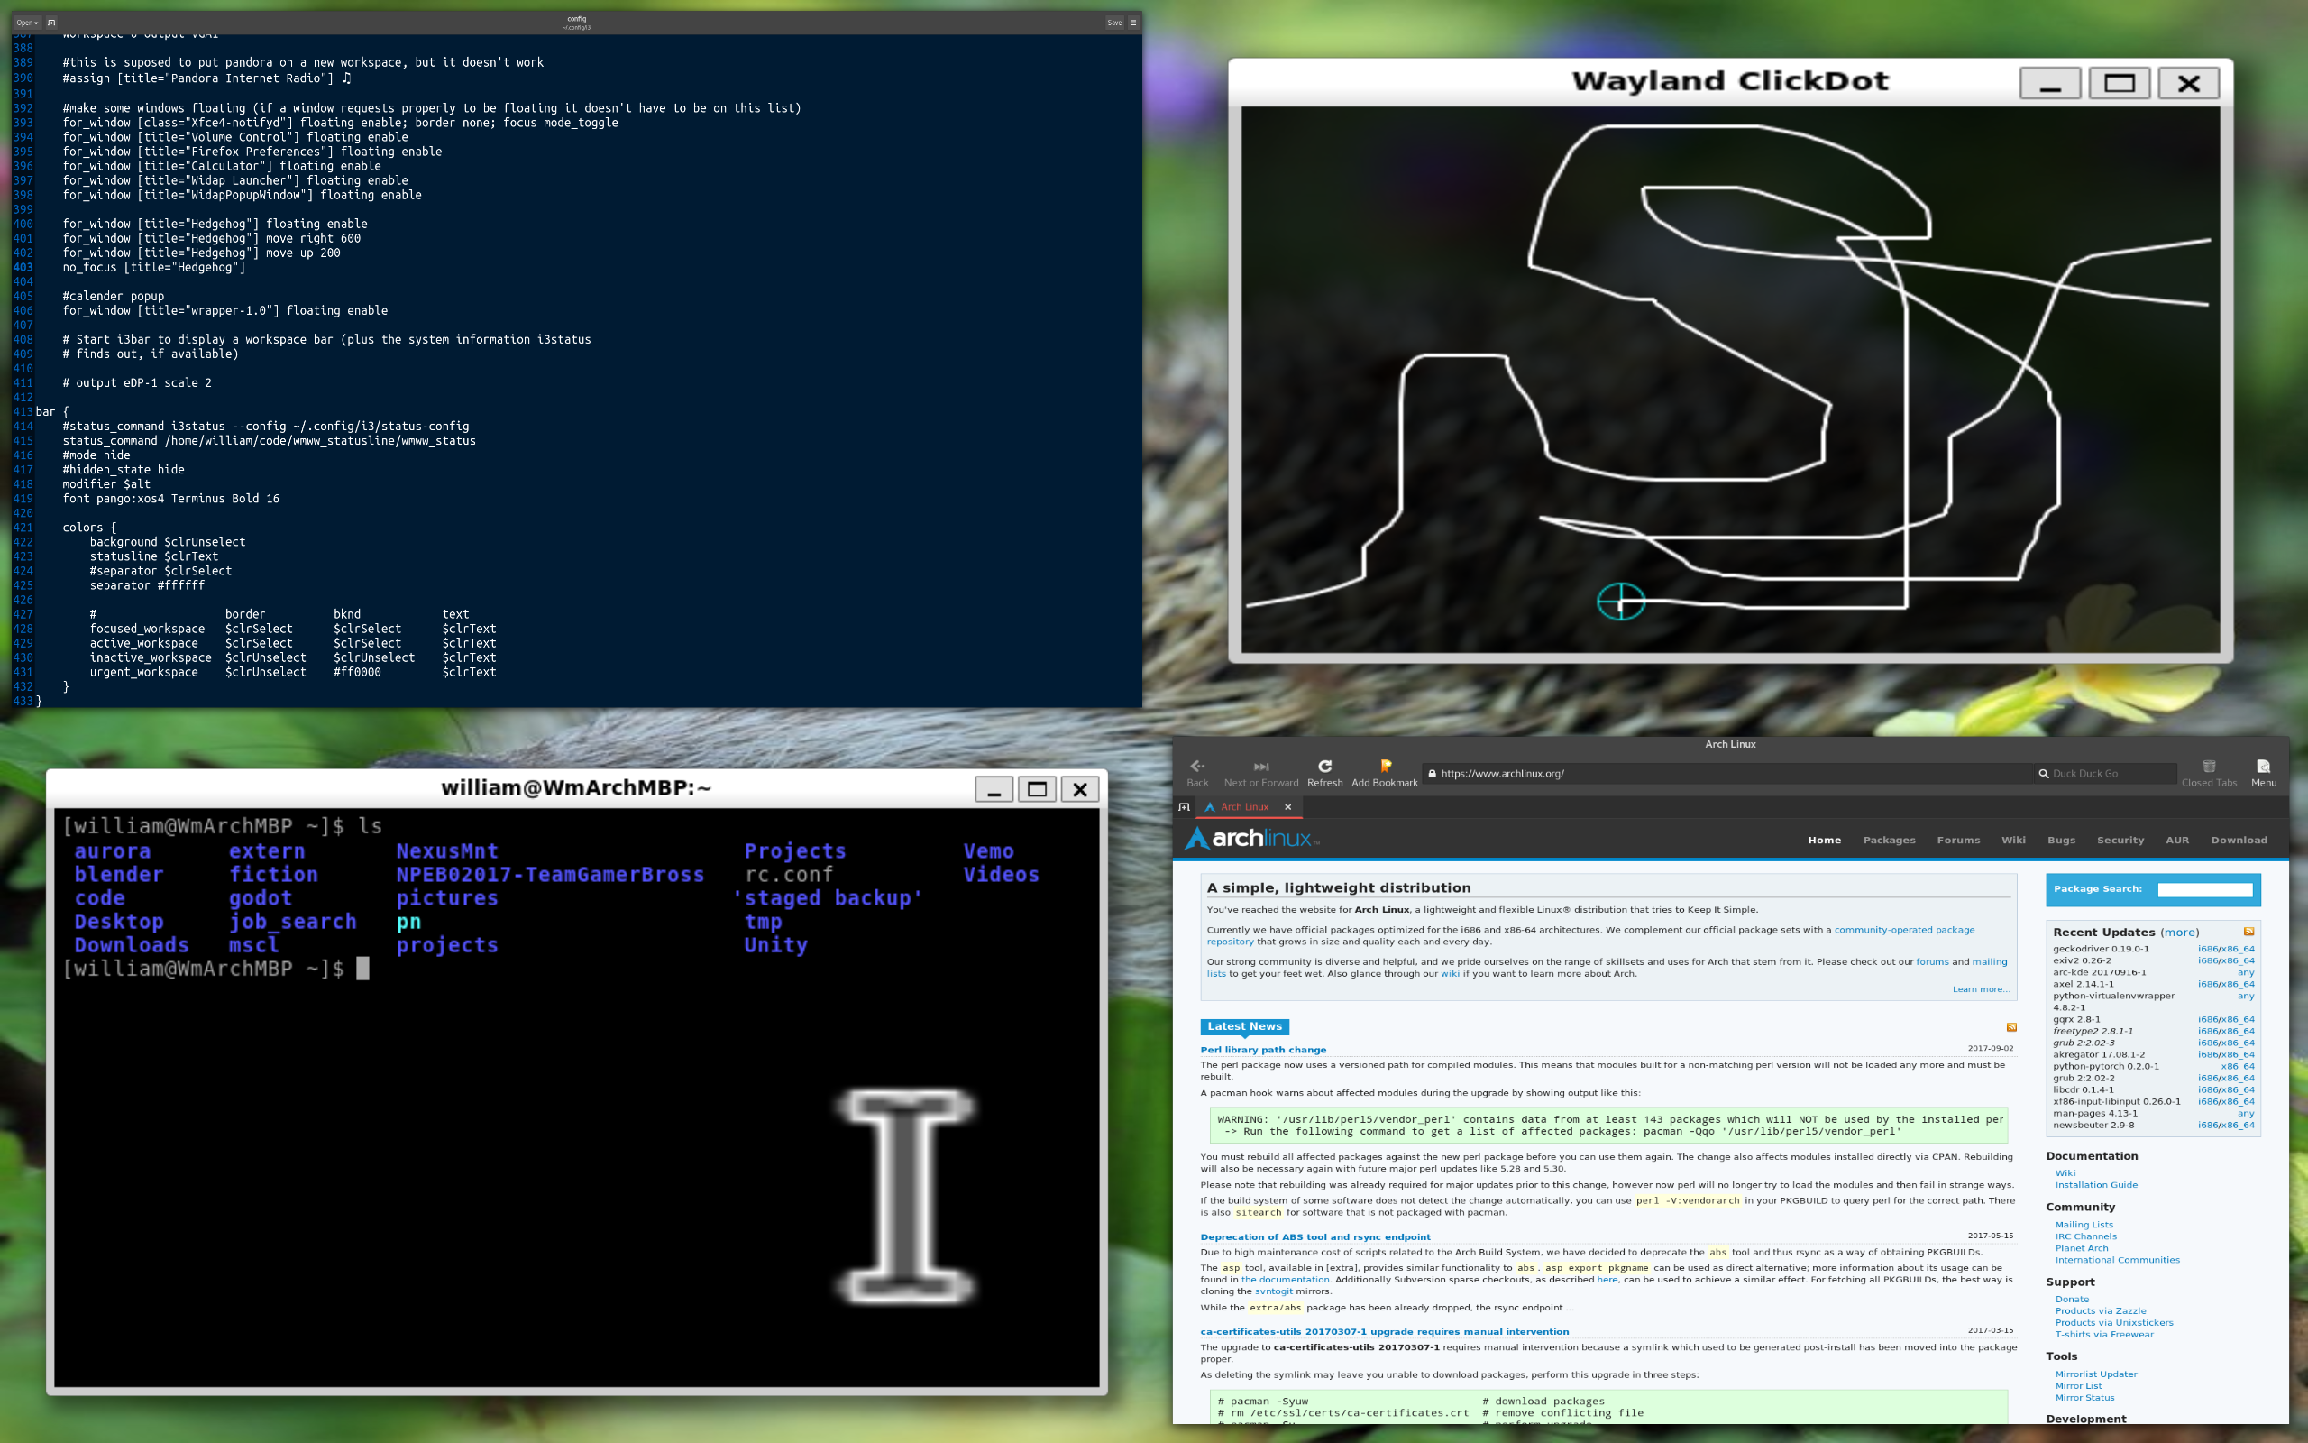
Task: Click the browser Back arrow icon
Action: (x=1197, y=767)
